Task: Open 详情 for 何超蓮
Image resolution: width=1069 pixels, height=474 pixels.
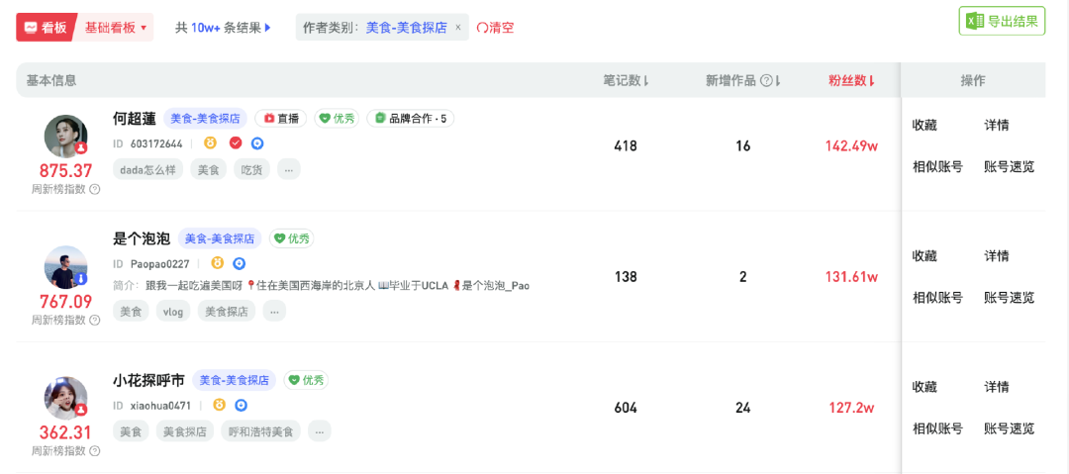Action: pyautogui.click(x=996, y=126)
